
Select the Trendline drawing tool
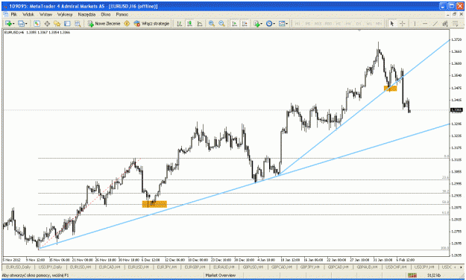[x=435, y=23]
